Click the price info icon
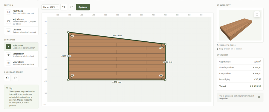Screen dimensions: 269x112 pos(259,97)
